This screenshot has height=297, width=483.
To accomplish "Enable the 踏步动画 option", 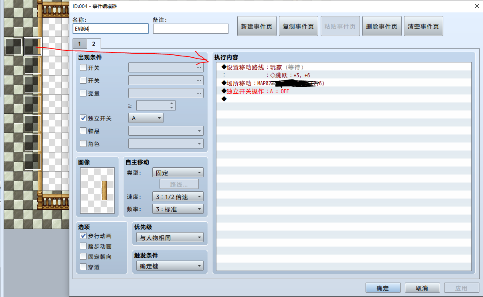I will click(83, 247).
